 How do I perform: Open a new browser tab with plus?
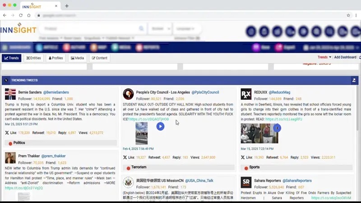(67, 6)
